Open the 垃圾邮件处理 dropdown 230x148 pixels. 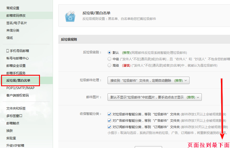pyautogui.click(x=148, y=80)
